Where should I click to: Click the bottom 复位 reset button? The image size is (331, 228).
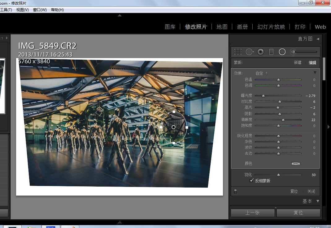tap(298, 213)
